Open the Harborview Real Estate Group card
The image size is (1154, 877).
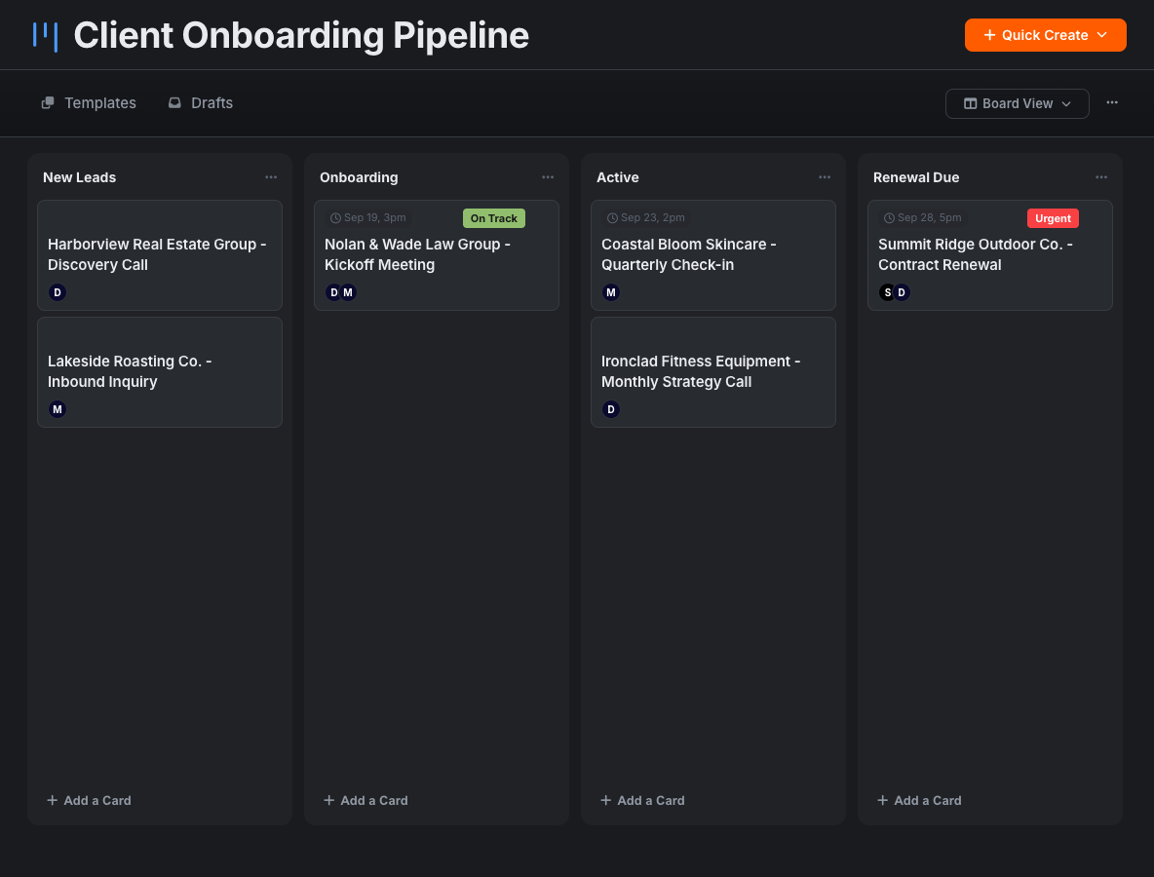pyautogui.click(x=160, y=255)
